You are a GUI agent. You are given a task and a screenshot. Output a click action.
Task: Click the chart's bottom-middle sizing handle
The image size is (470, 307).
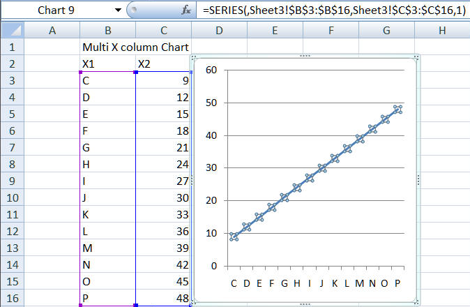point(304,304)
